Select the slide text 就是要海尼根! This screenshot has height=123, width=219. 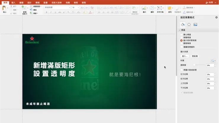coord(125,75)
